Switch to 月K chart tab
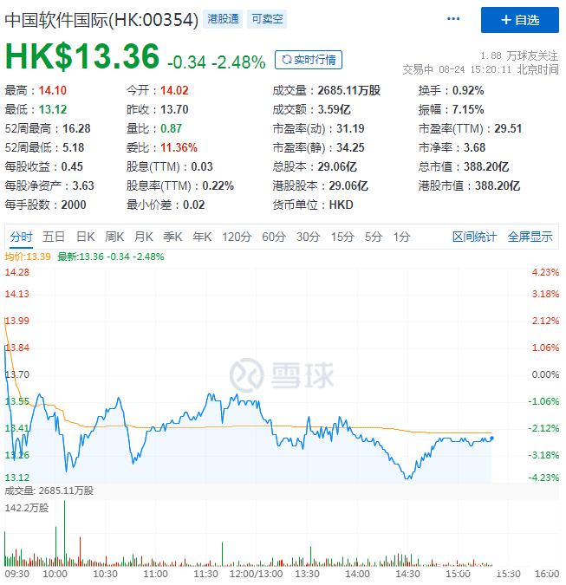 pyautogui.click(x=144, y=237)
